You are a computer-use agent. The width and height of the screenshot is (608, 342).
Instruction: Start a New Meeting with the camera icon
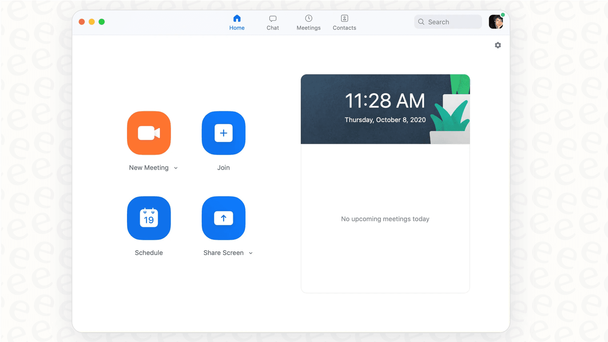pyautogui.click(x=149, y=133)
